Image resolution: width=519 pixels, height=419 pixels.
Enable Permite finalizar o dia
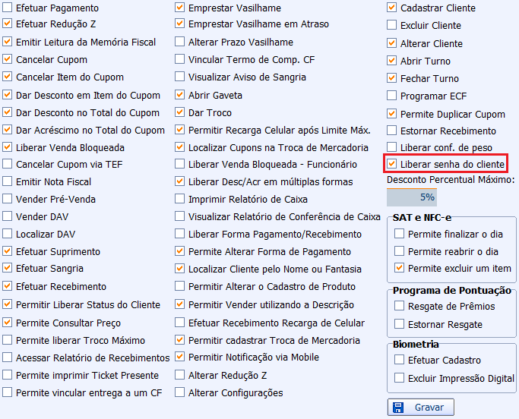point(400,234)
